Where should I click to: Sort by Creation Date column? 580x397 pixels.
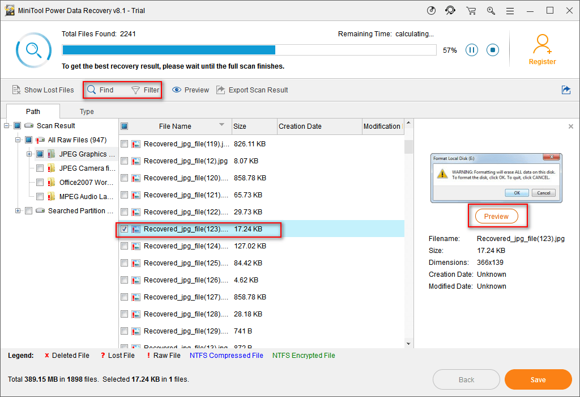[319, 126]
